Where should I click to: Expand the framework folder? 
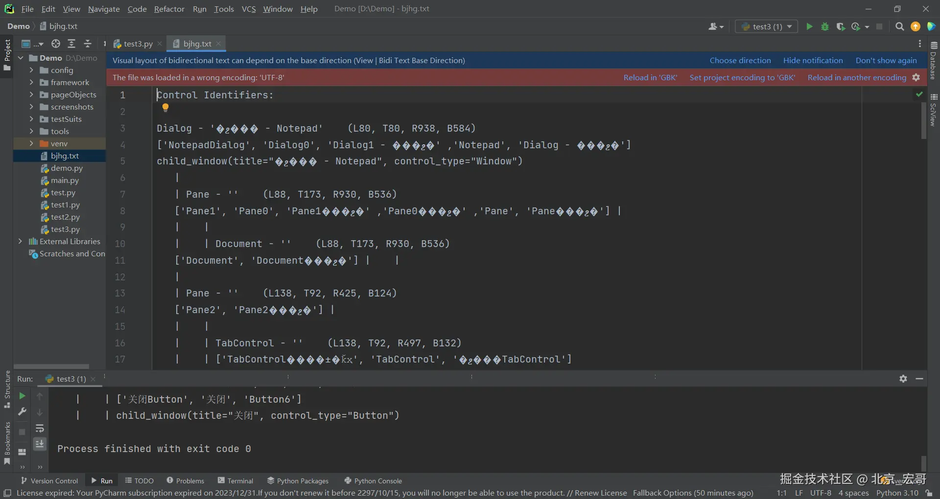coord(31,82)
